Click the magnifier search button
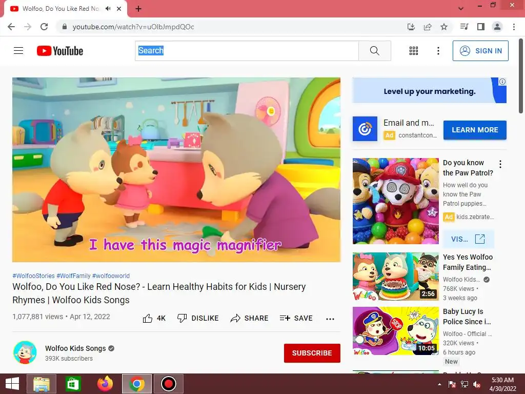Viewport: 525px width, 394px height. (375, 51)
